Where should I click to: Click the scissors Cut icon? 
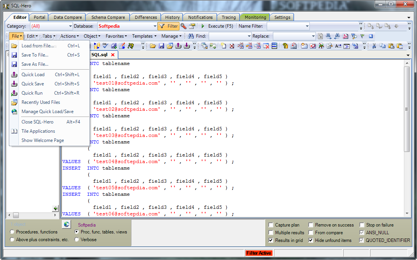coord(374,46)
